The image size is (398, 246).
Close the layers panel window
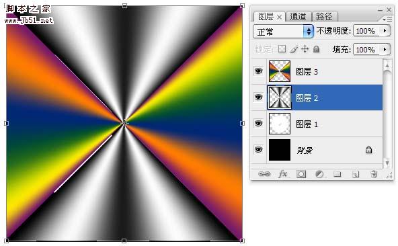click(389, 9)
